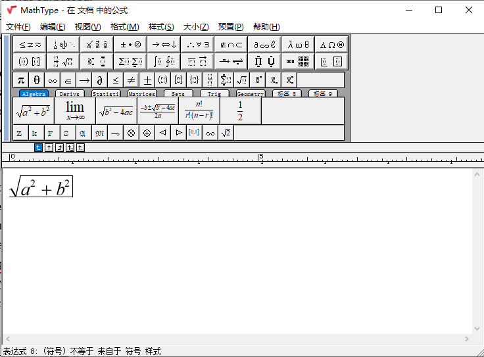Open the uppercase Greek palette (ΛΩ)
Screen dimensions: 484x357
pos(332,45)
